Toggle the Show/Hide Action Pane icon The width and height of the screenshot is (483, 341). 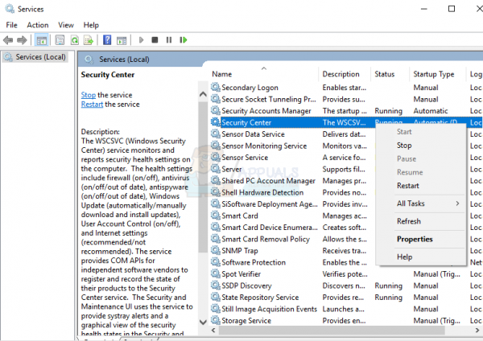tap(122, 40)
